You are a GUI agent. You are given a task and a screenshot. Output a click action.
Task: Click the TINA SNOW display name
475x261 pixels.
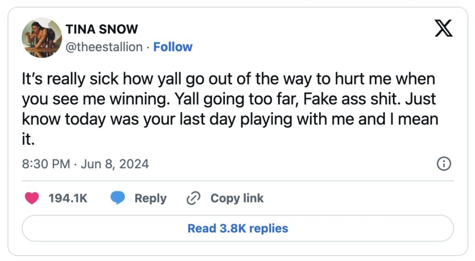point(102,29)
